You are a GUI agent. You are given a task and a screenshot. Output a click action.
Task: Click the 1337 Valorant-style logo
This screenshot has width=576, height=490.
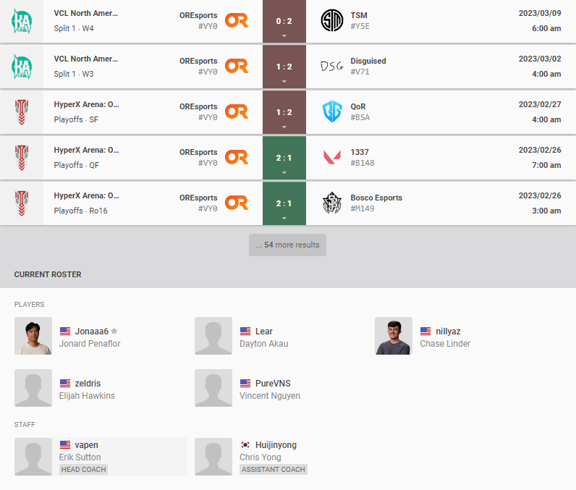(x=331, y=157)
